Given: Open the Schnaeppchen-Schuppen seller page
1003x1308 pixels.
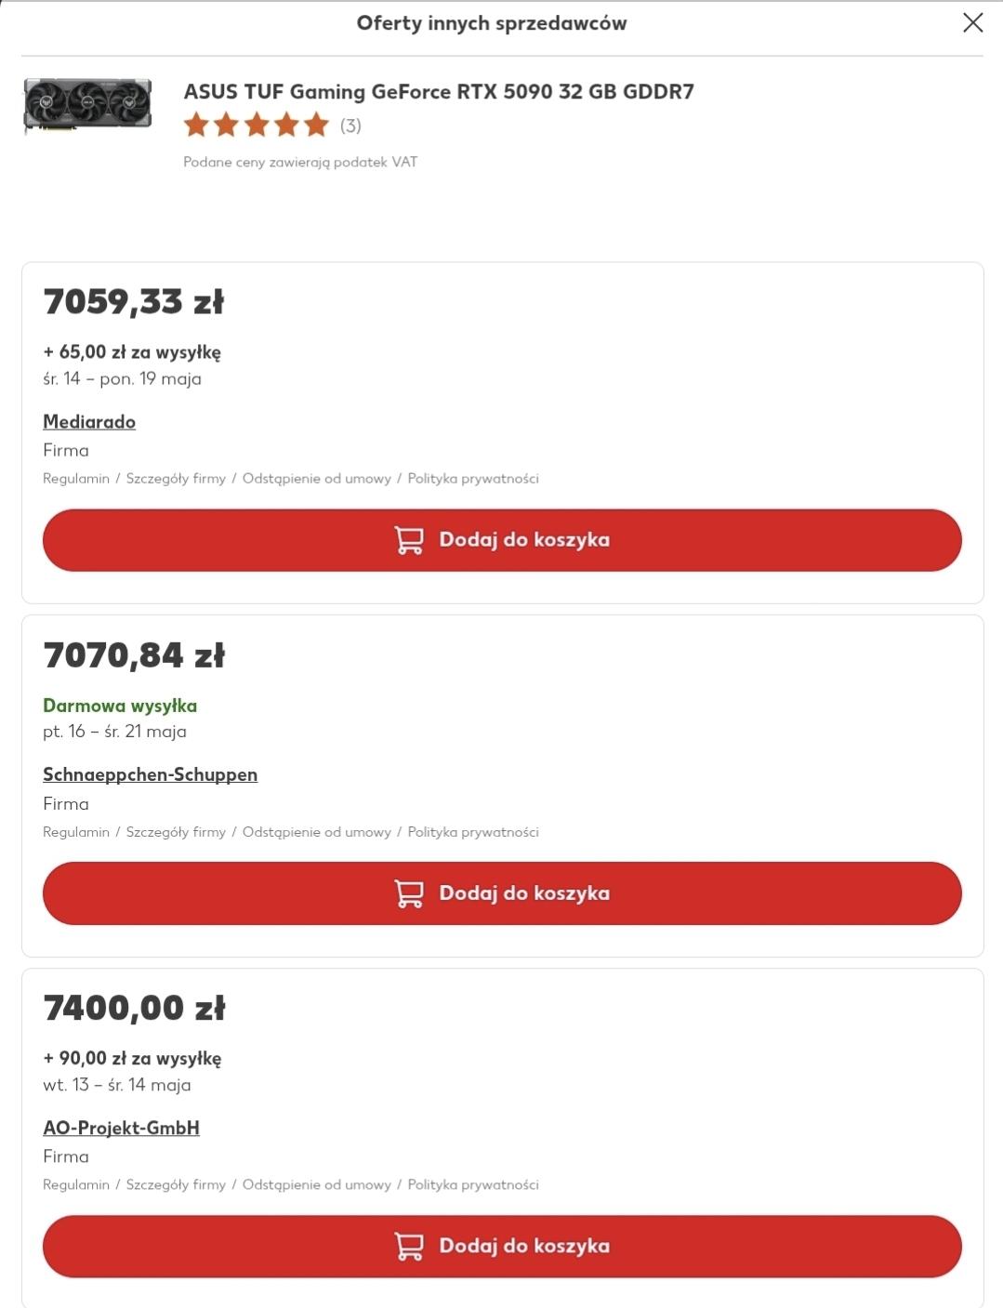Looking at the screenshot, I should 150,774.
